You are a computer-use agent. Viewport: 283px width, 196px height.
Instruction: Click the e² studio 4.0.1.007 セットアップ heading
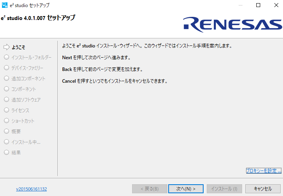tap(38, 18)
